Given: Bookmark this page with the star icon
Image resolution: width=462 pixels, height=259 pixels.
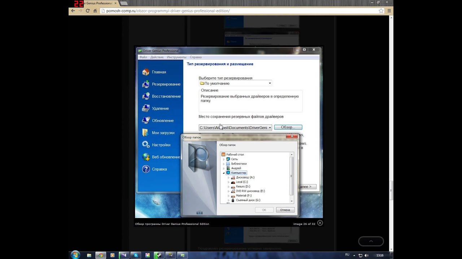Looking at the screenshot, I should (381, 11).
